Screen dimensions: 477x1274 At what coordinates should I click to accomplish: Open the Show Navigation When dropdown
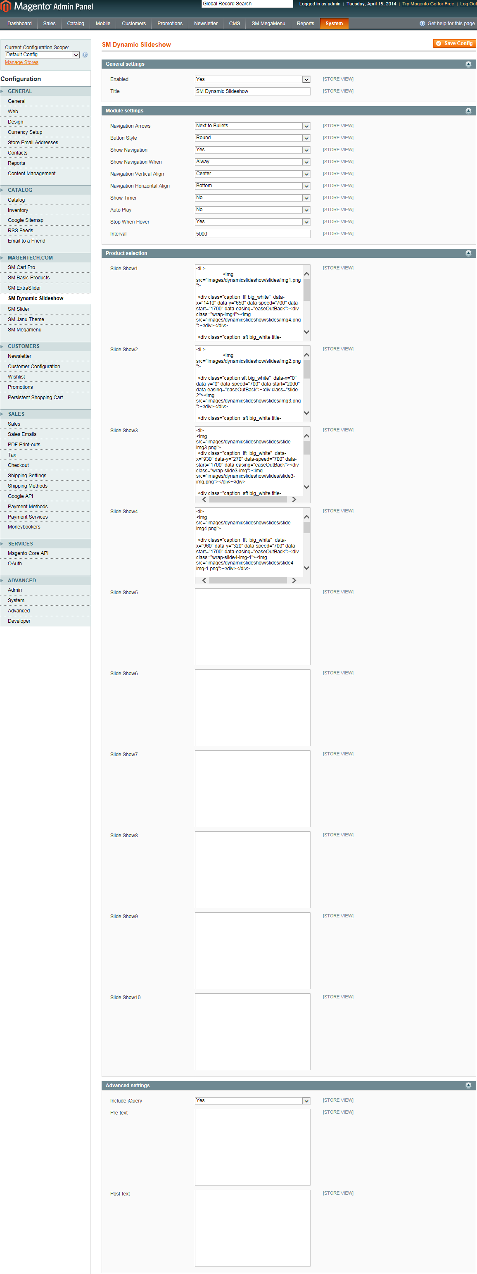pos(253,162)
